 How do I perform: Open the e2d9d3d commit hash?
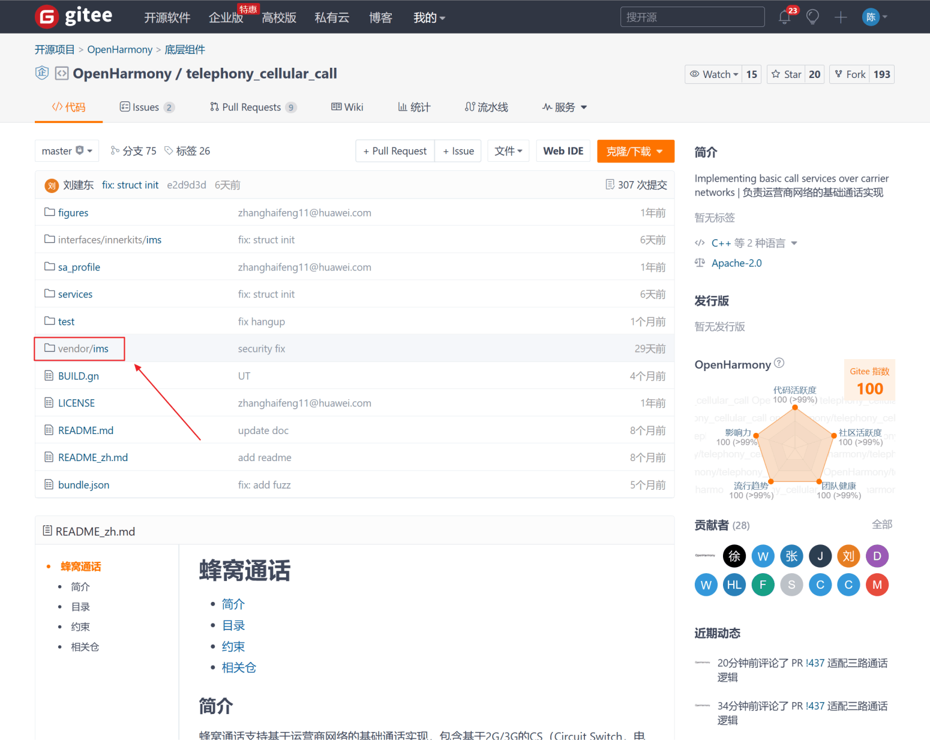tap(187, 185)
